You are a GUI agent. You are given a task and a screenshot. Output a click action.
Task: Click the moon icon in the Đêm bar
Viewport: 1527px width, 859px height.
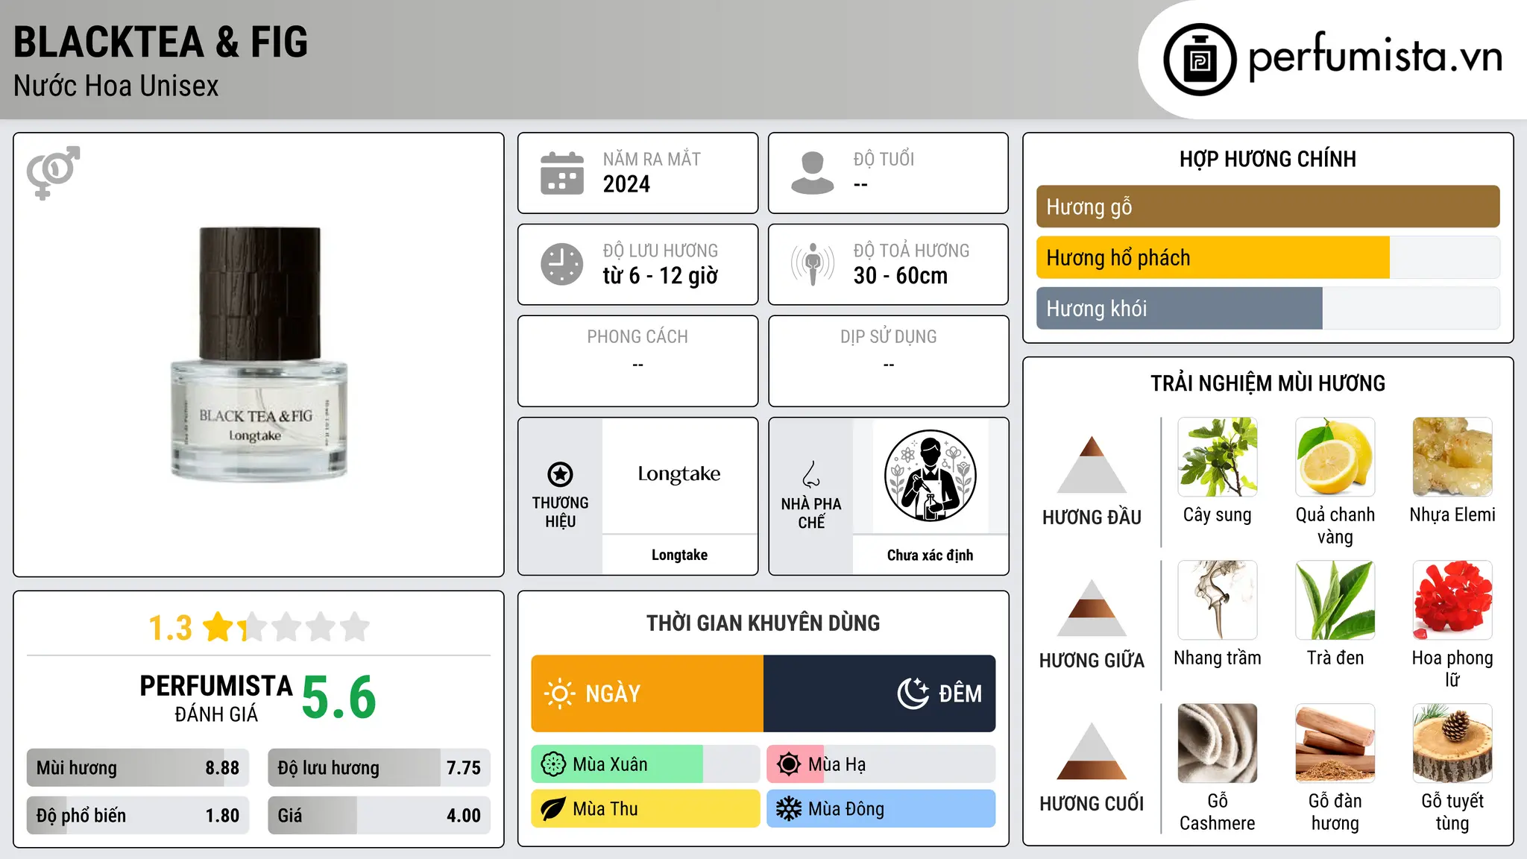(x=913, y=693)
